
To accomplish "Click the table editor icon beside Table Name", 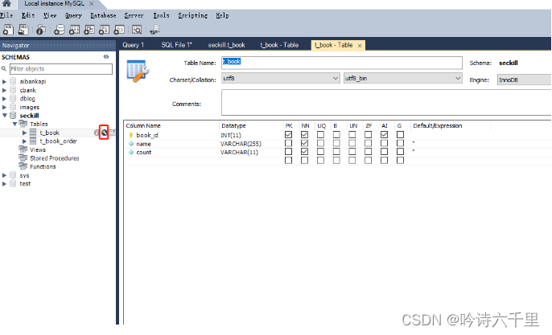I will [x=138, y=71].
